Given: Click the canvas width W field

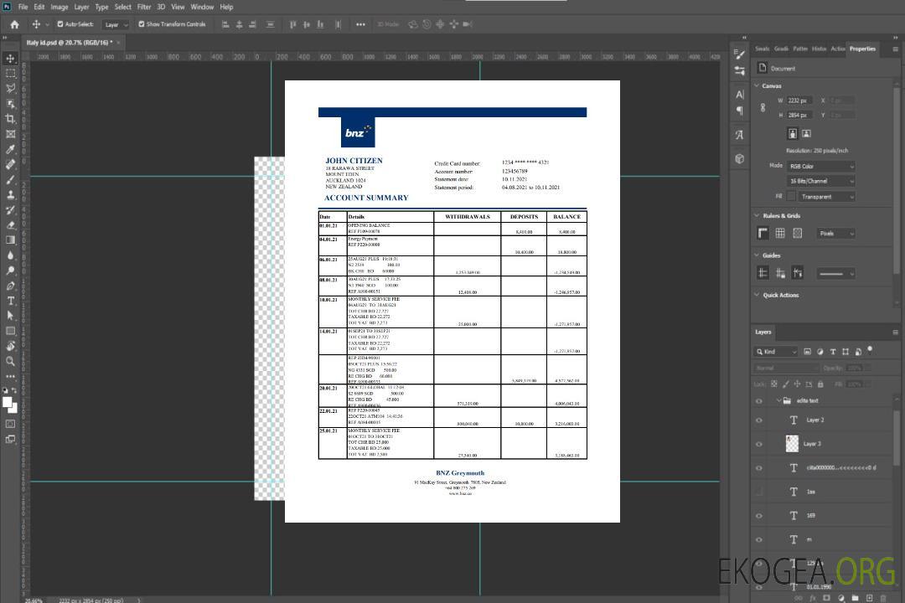Looking at the screenshot, I should pos(799,100).
